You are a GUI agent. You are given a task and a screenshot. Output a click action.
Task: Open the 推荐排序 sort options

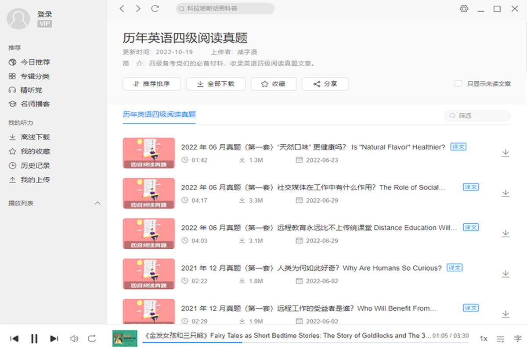pyautogui.click(x=152, y=84)
